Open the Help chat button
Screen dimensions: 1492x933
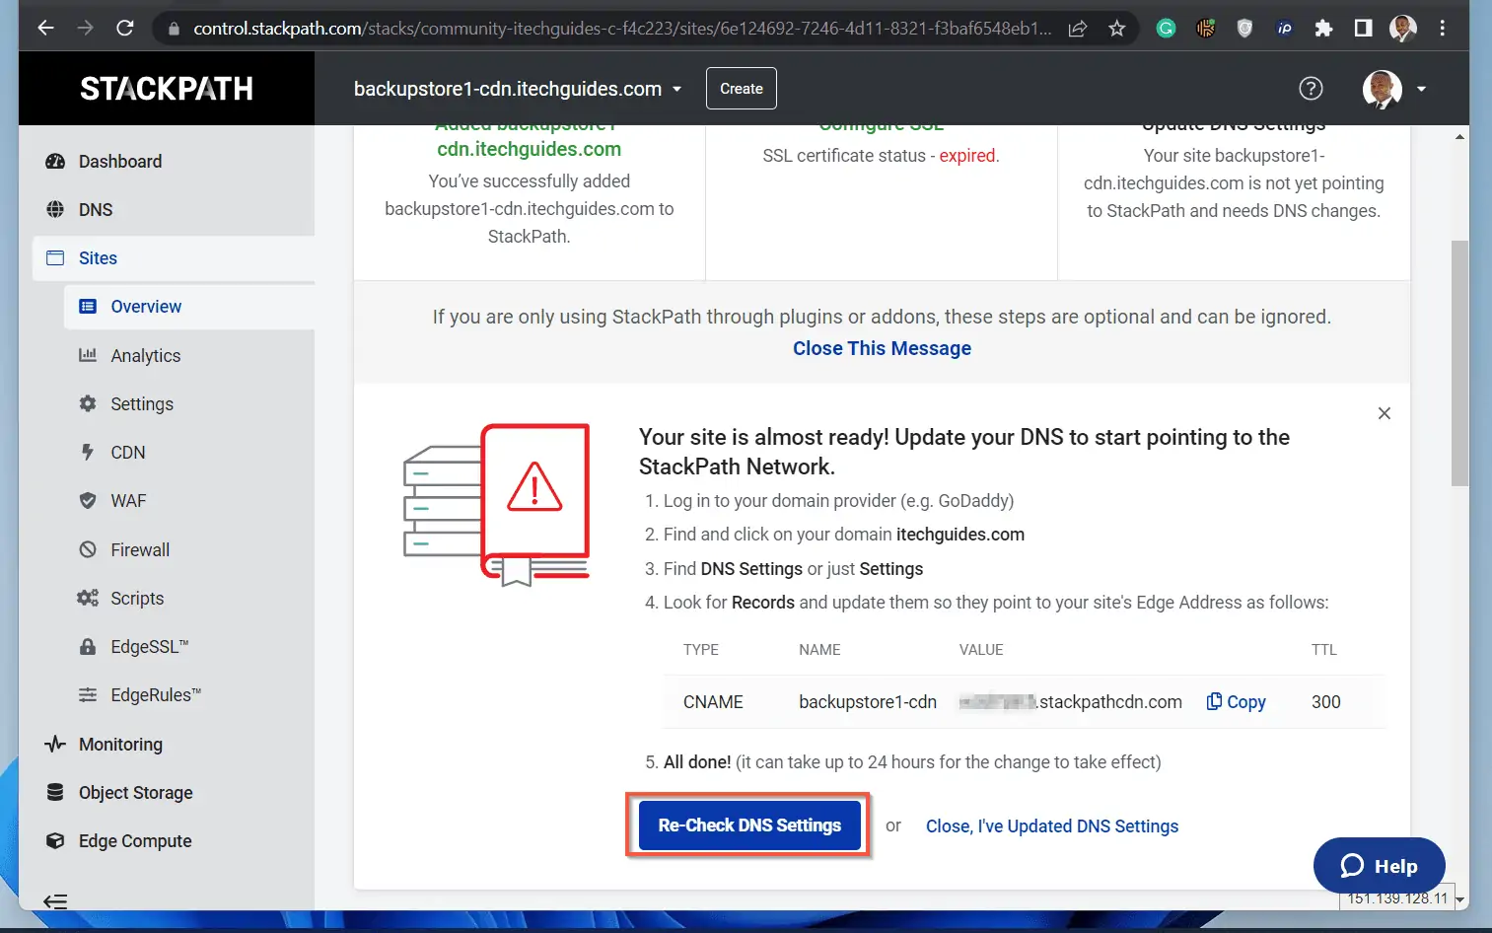pyautogui.click(x=1379, y=866)
